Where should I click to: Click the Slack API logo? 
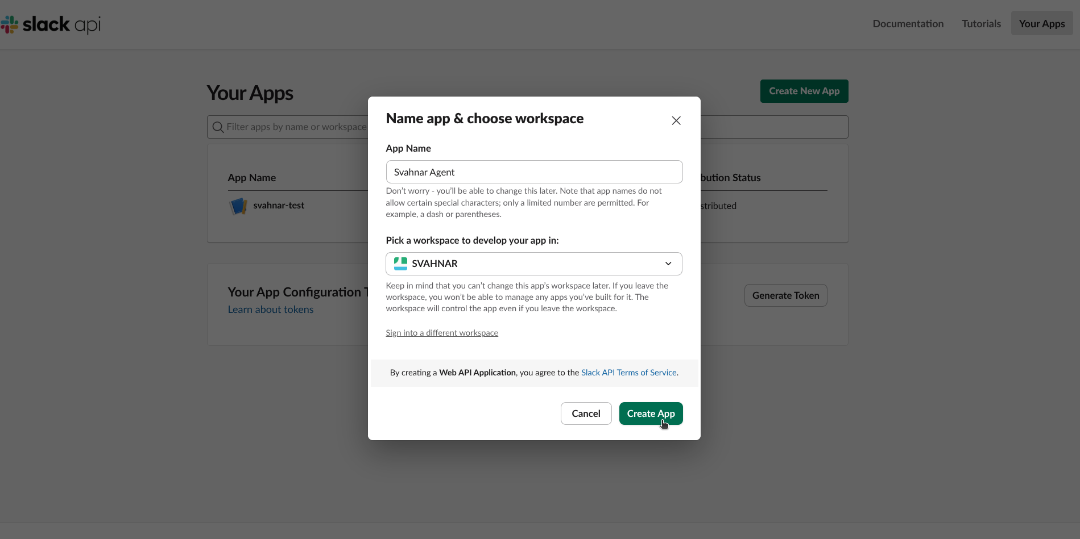click(x=51, y=24)
